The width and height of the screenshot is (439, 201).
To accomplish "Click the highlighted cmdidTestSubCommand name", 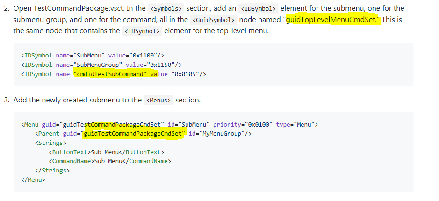I will (110, 74).
